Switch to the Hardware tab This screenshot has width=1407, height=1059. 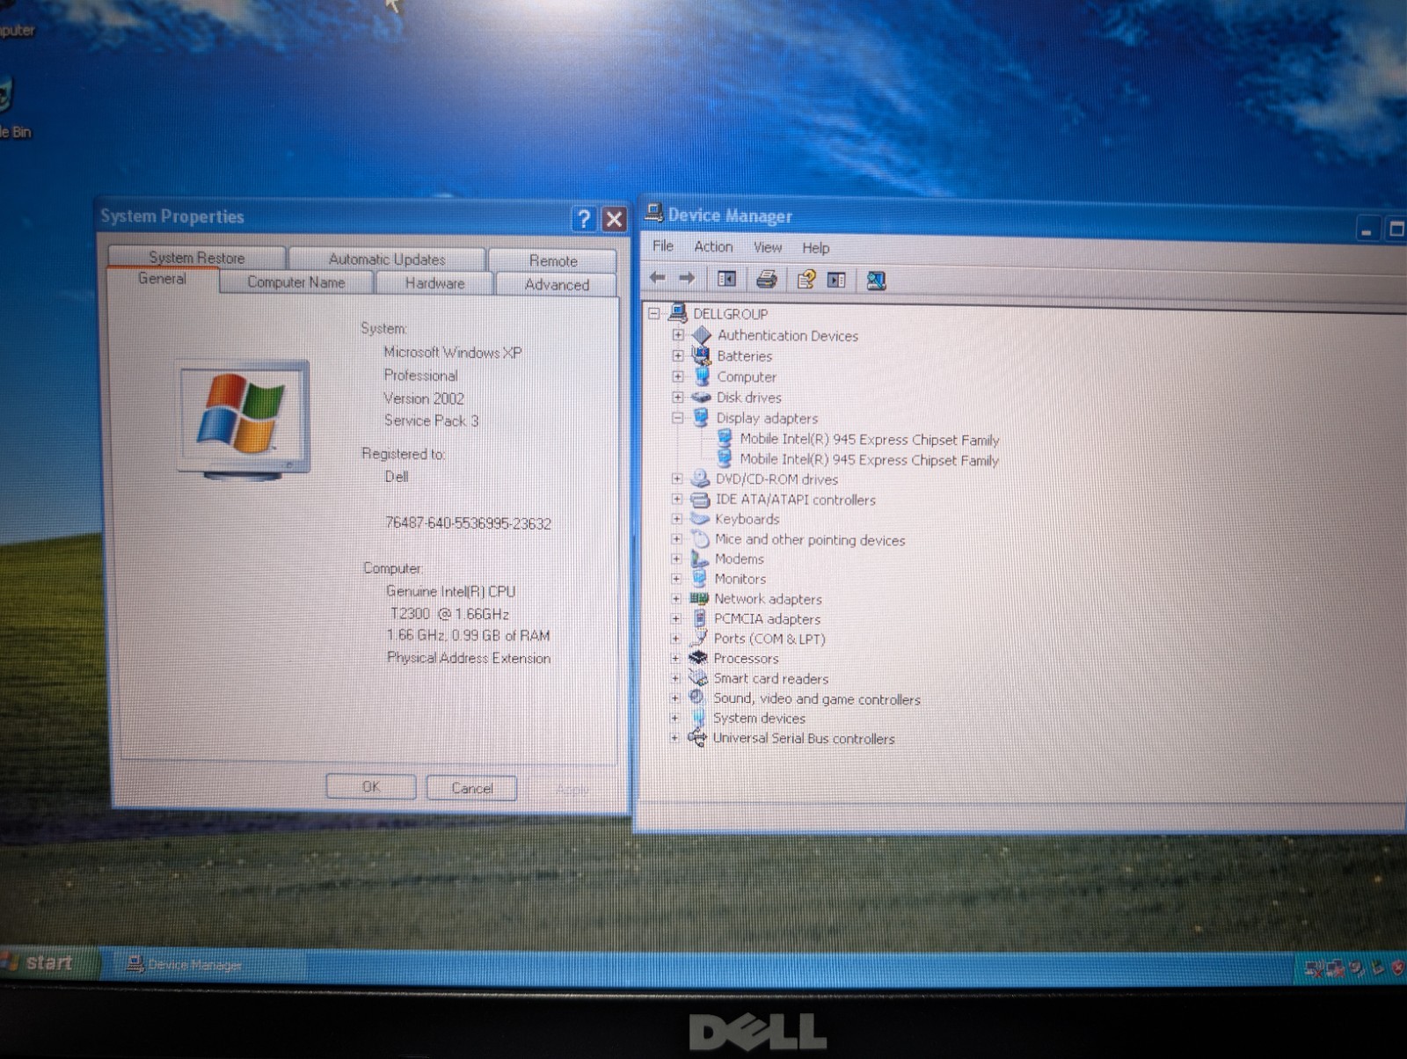tap(434, 283)
